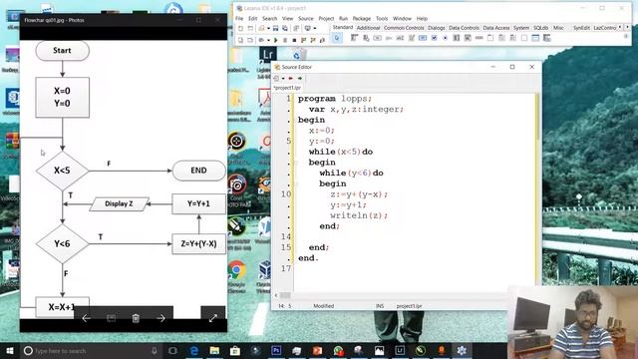
Task: Open the Source Editor jump history dropdown arrow
Action: tap(283, 78)
